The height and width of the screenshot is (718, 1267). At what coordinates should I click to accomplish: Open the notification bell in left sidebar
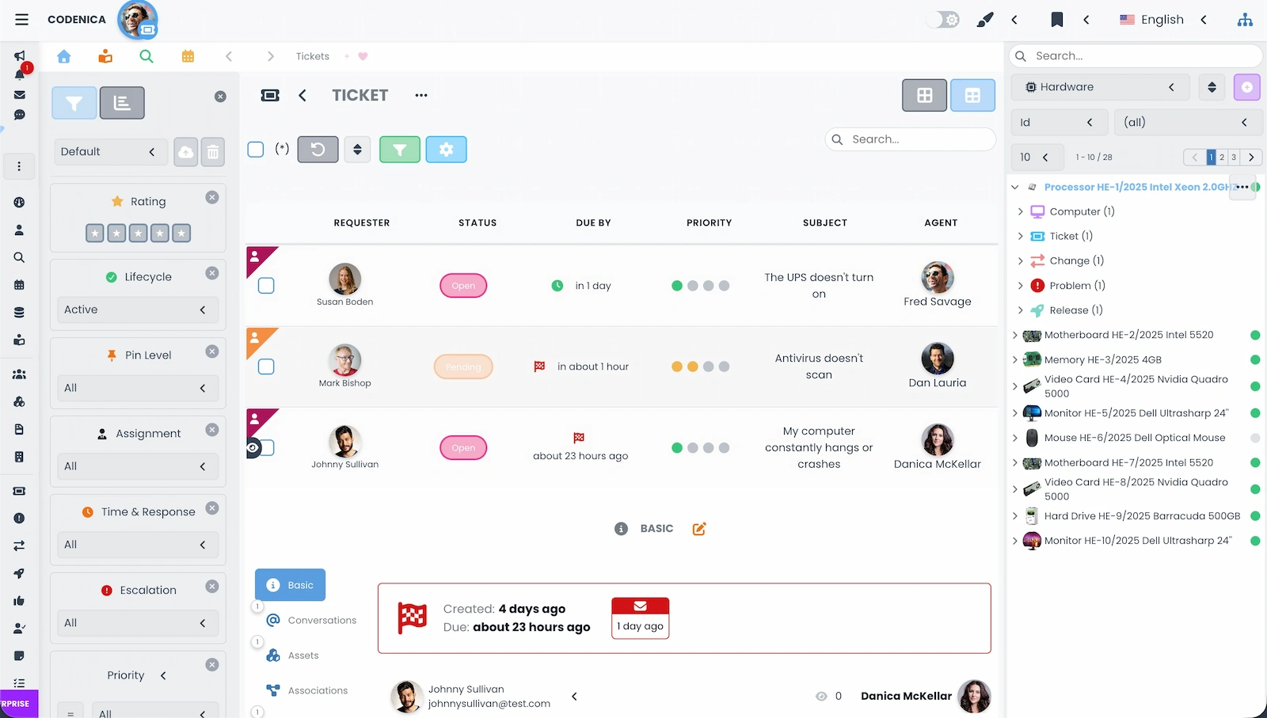coord(20,74)
